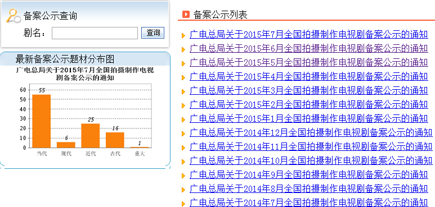The image size is (435, 207).
Task: Click the orange bullet arrow before 2015年7月 notice
Action: click(183, 35)
